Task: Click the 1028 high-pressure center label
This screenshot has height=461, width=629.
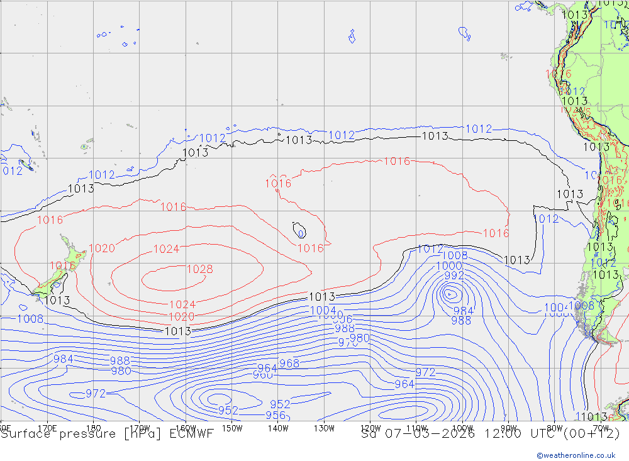Action: coord(200,269)
